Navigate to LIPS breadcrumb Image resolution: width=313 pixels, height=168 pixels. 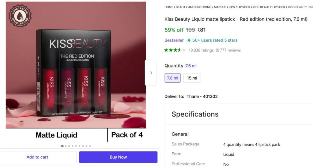(232, 7)
